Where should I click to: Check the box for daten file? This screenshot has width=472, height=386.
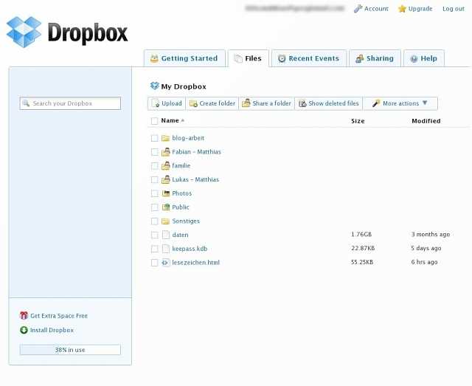click(x=154, y=235)
